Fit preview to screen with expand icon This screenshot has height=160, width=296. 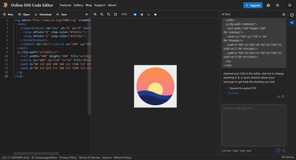click(x=115, y=14)
